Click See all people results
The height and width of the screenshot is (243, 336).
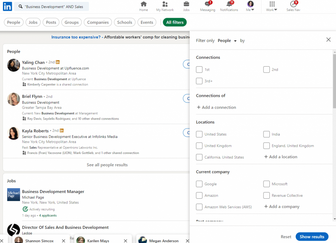pyautogui.click(x=107, y=165)
